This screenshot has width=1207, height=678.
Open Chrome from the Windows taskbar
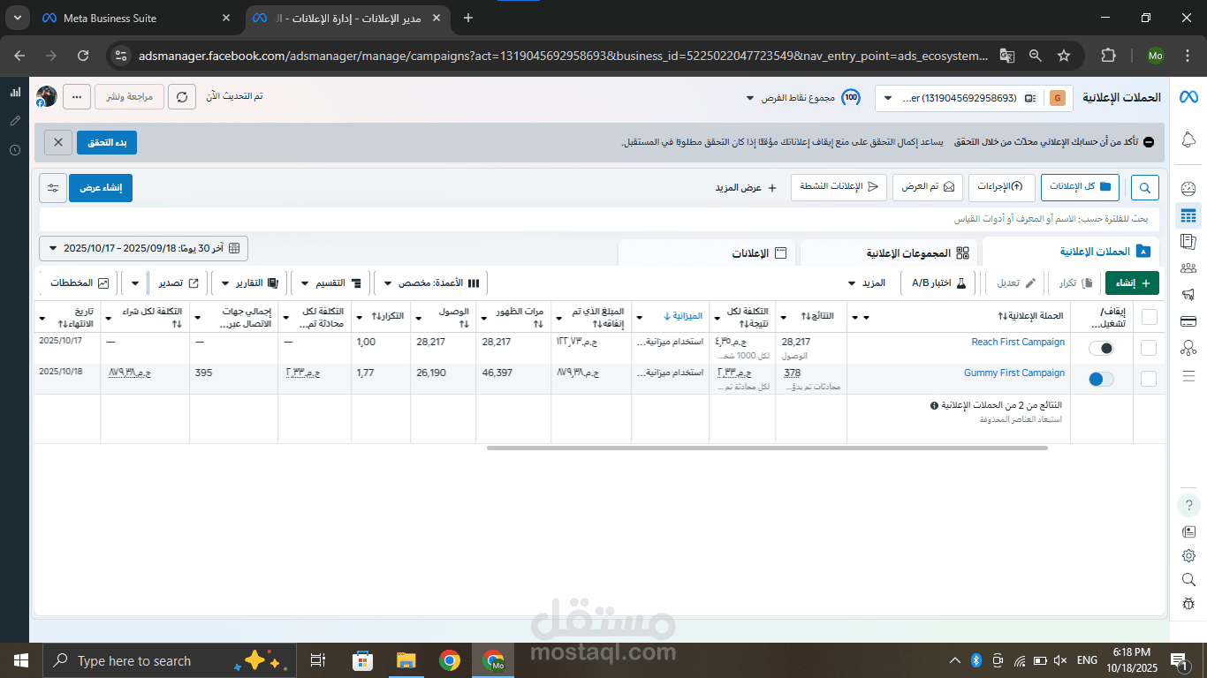coord(450,660)
